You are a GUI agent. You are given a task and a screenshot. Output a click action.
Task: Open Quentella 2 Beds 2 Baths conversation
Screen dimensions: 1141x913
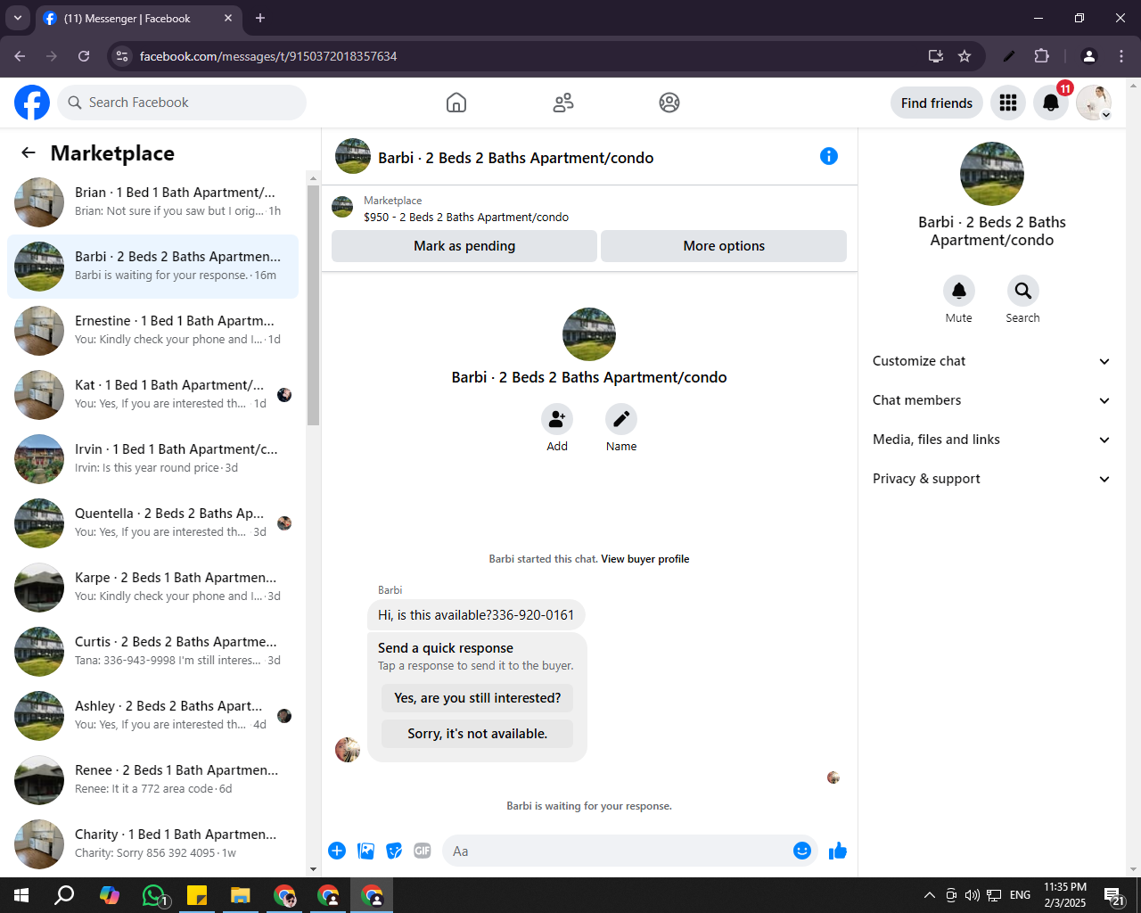coord(153,523)
